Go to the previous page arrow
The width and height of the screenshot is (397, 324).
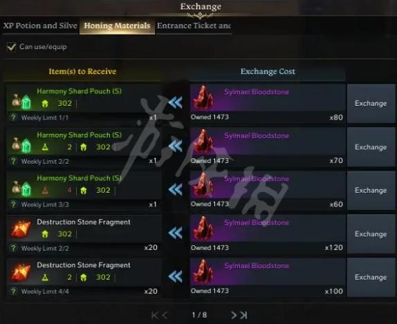pyautogui.click(x=165, y=315)
